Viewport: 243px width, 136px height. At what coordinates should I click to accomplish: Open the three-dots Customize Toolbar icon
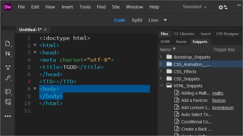(8, 116)
